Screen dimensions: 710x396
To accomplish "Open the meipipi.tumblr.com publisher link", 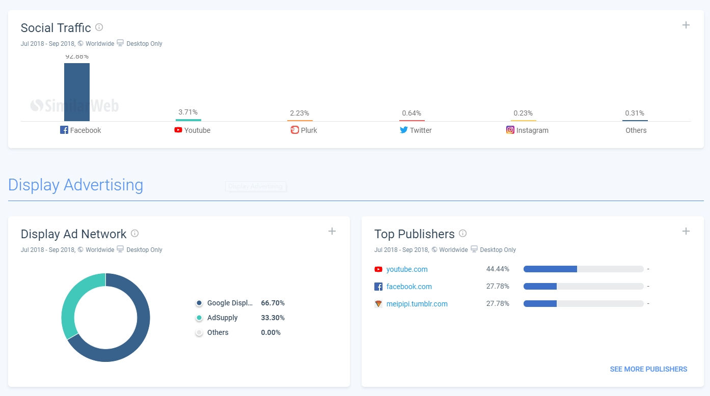I will pos(417,304).
